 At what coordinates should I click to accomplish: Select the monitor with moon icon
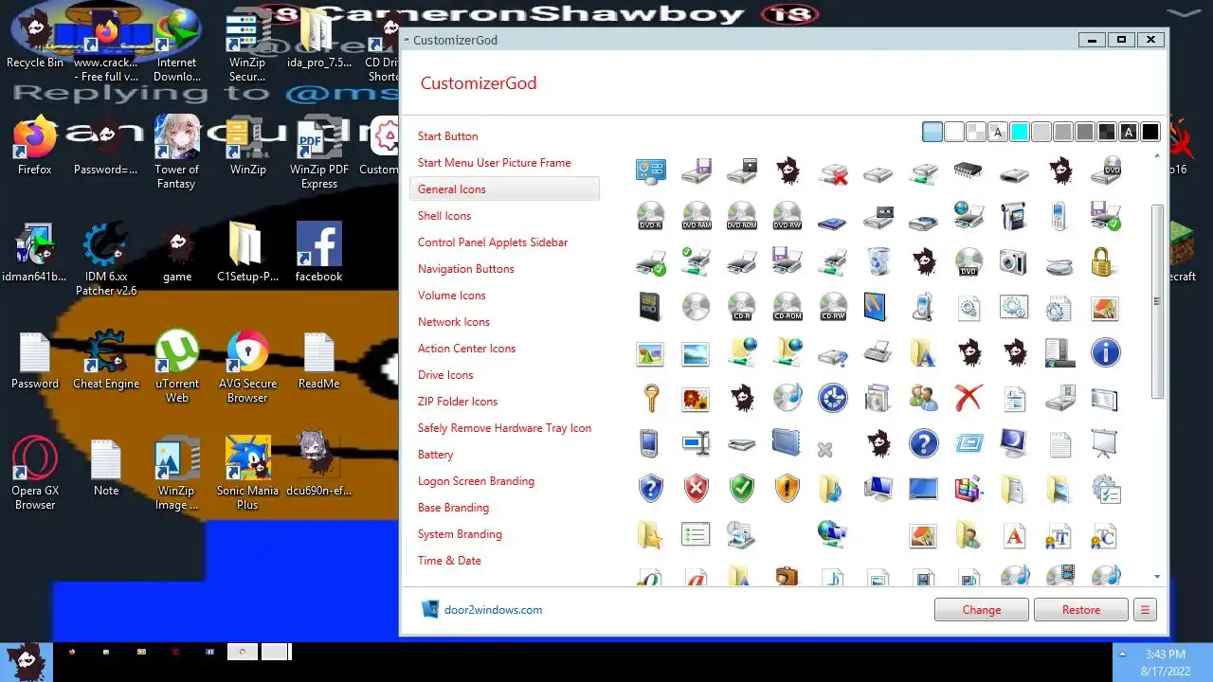pos(1014,444)
